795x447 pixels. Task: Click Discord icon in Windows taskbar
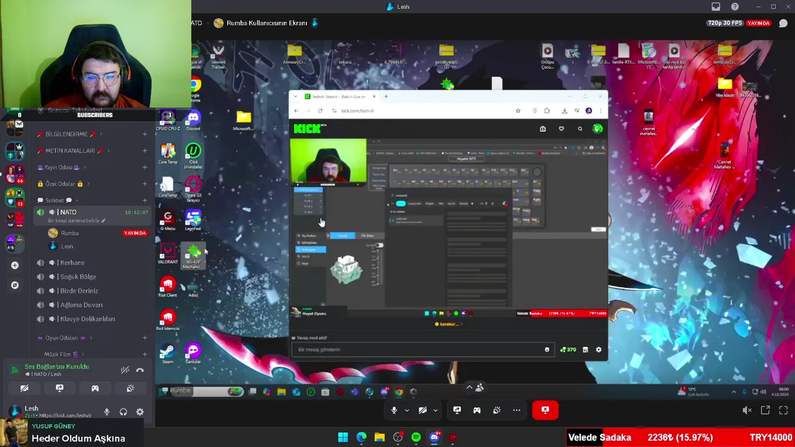pyautogui.click(x=434, y=437)
